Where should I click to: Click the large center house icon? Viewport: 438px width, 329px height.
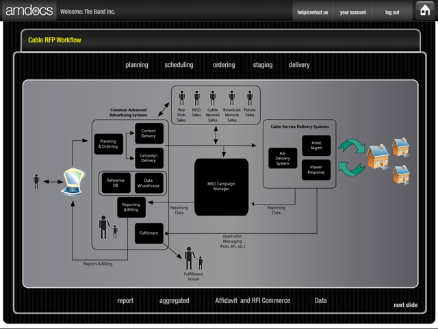[378, 157]
